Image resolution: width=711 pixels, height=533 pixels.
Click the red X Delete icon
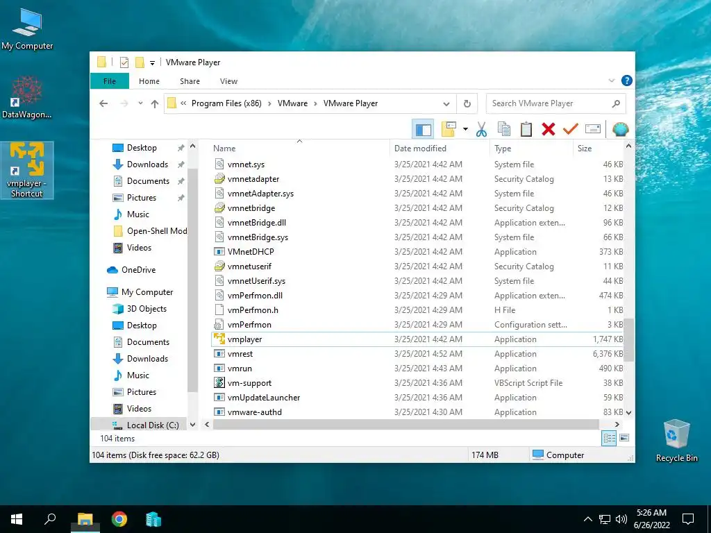click(549, 129)
